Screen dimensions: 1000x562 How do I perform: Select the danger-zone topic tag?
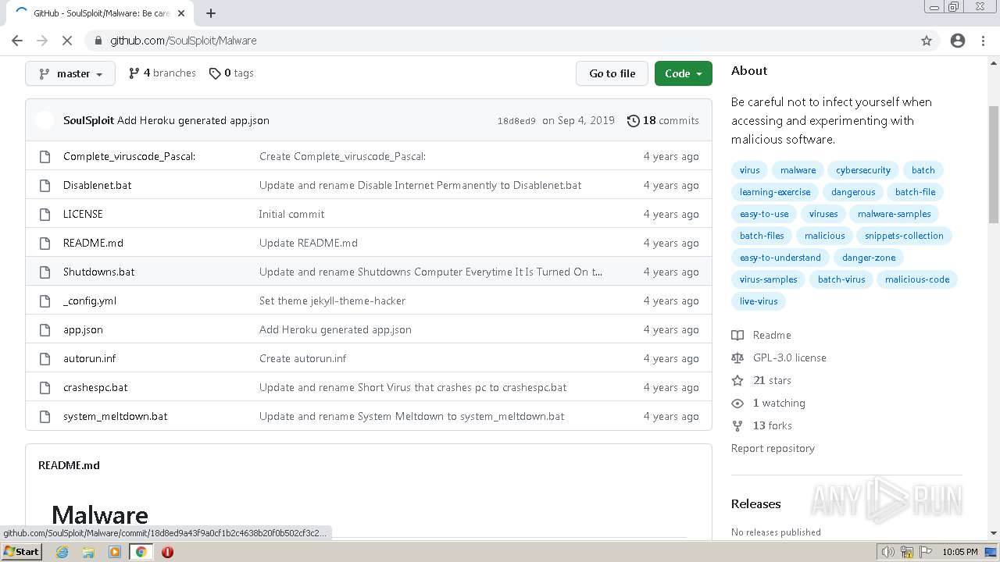(x=869, y=258)
